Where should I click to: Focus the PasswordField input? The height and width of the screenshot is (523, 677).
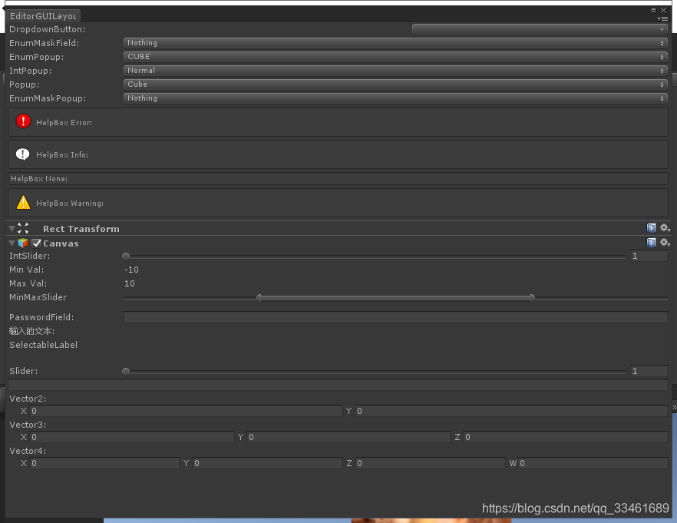point(395,317)
